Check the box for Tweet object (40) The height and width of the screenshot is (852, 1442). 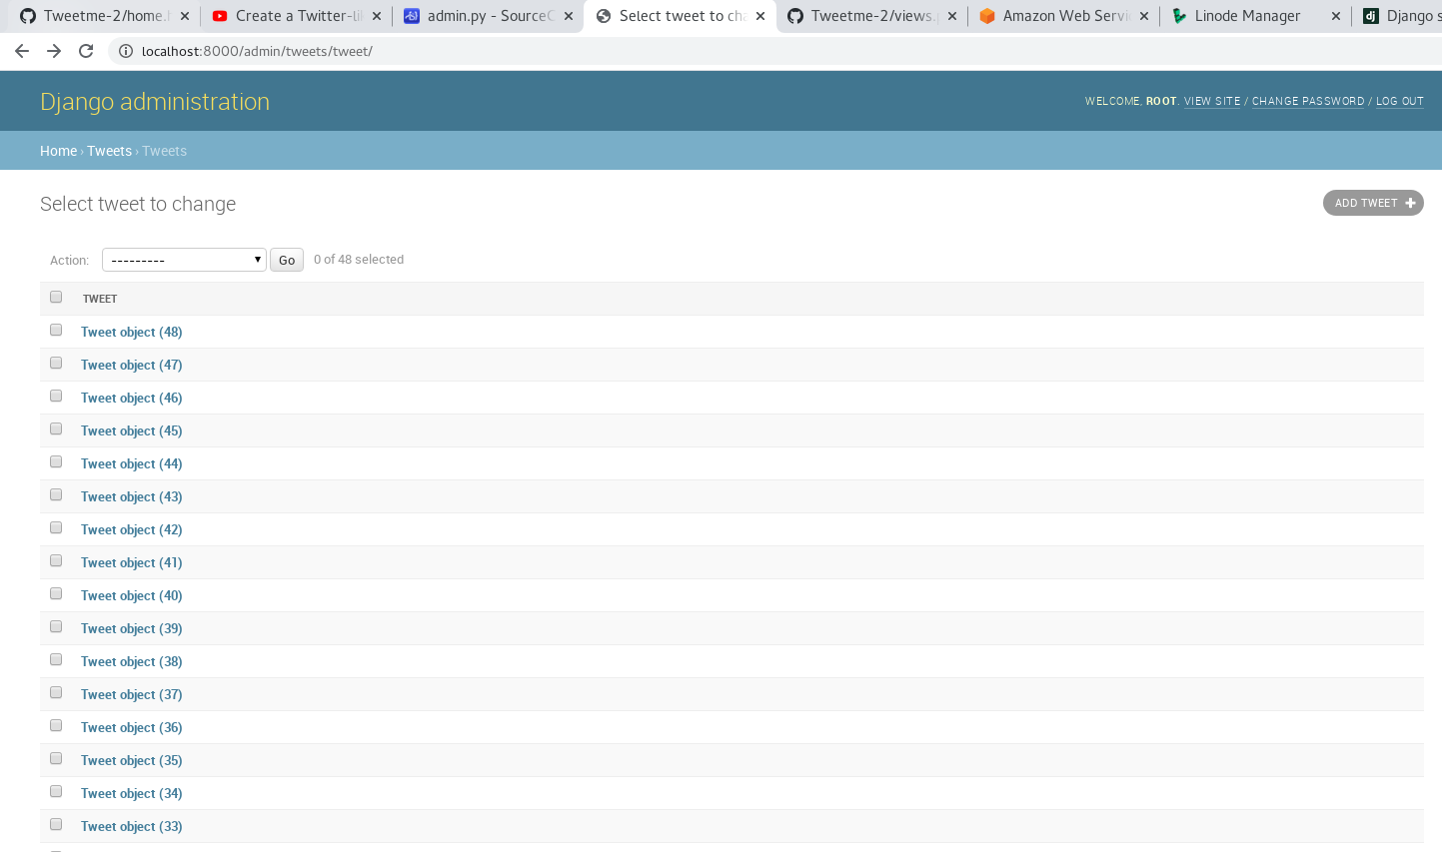[x=56, y=593]
